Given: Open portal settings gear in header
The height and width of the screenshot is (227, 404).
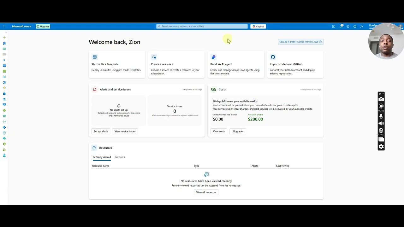Looking at the screenshot, I should pyautogui.click(x=348, y=26).
